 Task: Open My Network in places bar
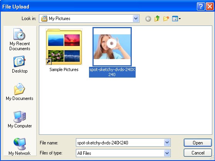click(x=20, y=146)
